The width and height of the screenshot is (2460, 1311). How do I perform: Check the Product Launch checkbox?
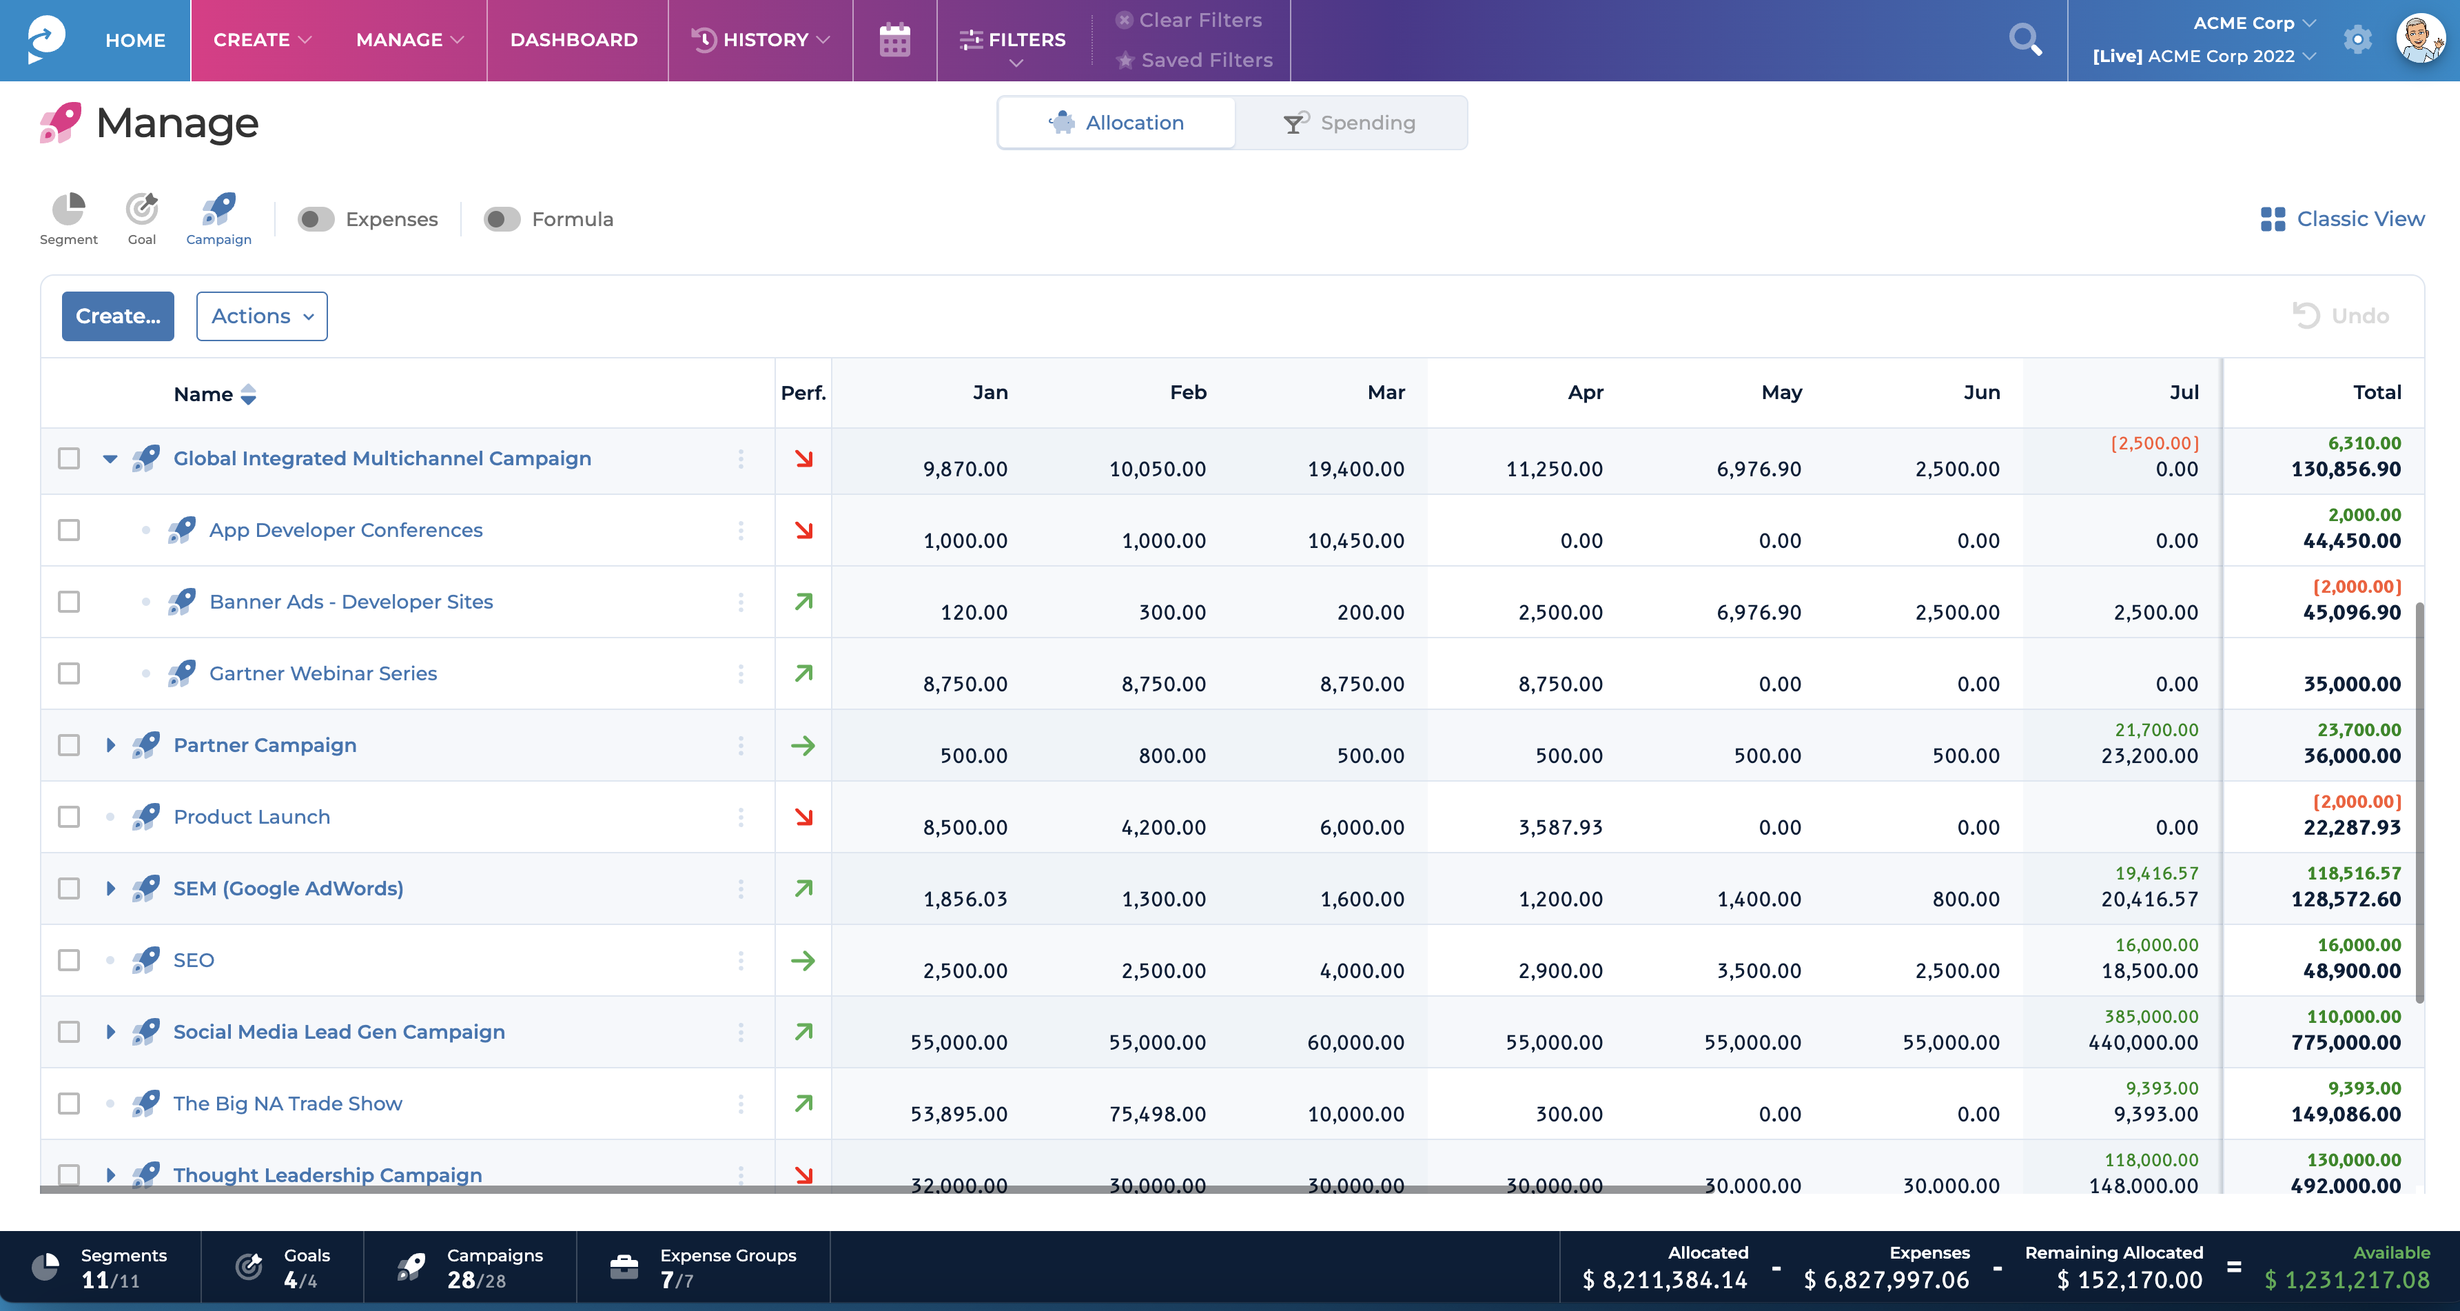click(x=69, y=817)
